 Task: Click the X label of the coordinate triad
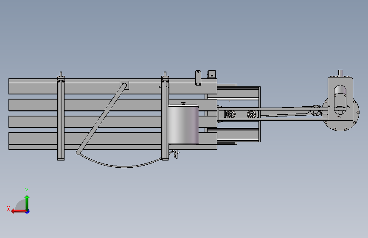tap(8, 209)
